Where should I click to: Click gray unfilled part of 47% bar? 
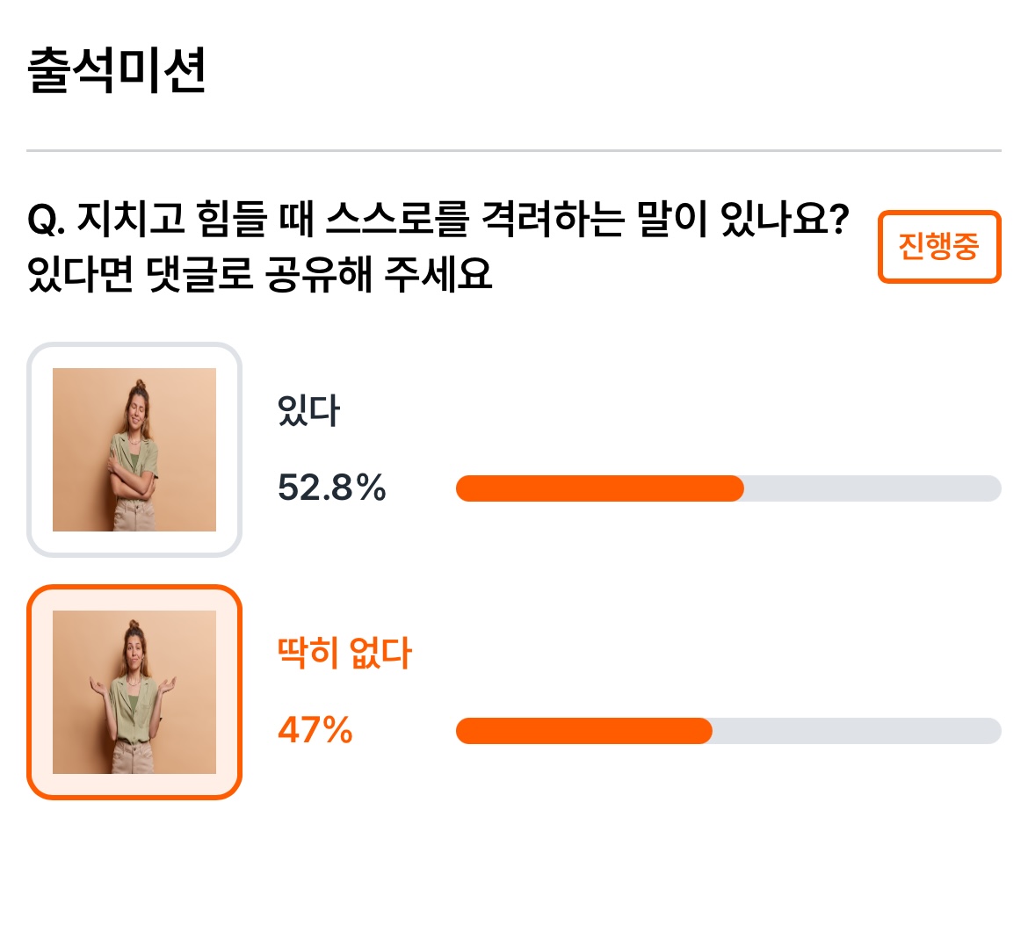pyautogui.click(x=857, y=731)
